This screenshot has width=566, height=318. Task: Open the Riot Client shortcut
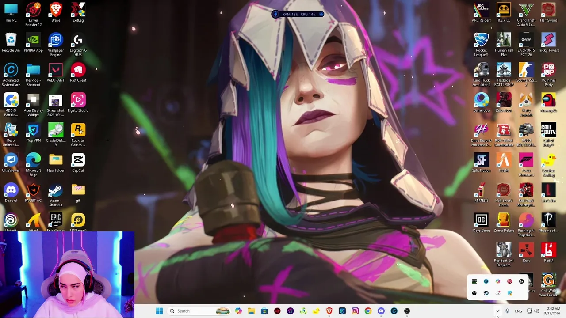coord(78,73)
